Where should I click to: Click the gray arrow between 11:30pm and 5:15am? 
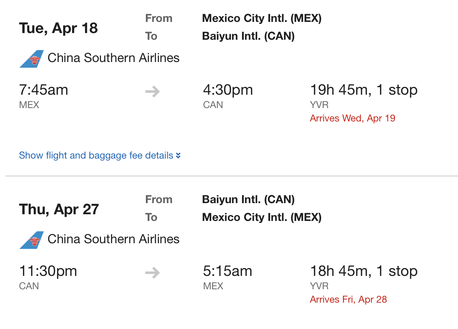pyautogui.click(x=152, y=273)
